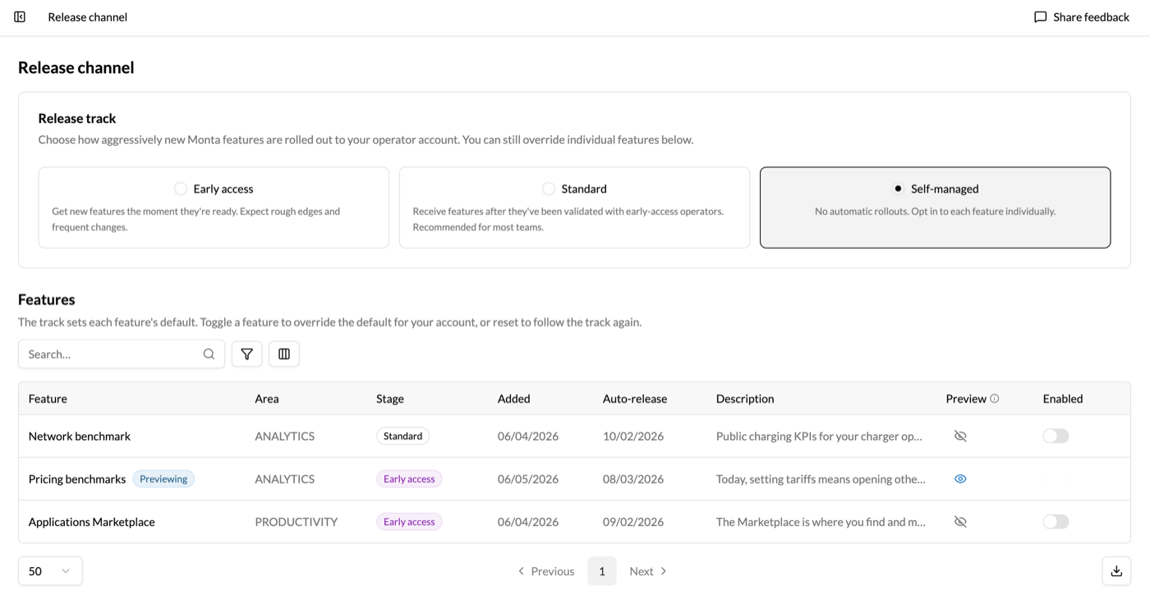Screen dimensions: 1150x595
Task: Enable the Network benchmark feature switch
Action: tap(1056, 436)
